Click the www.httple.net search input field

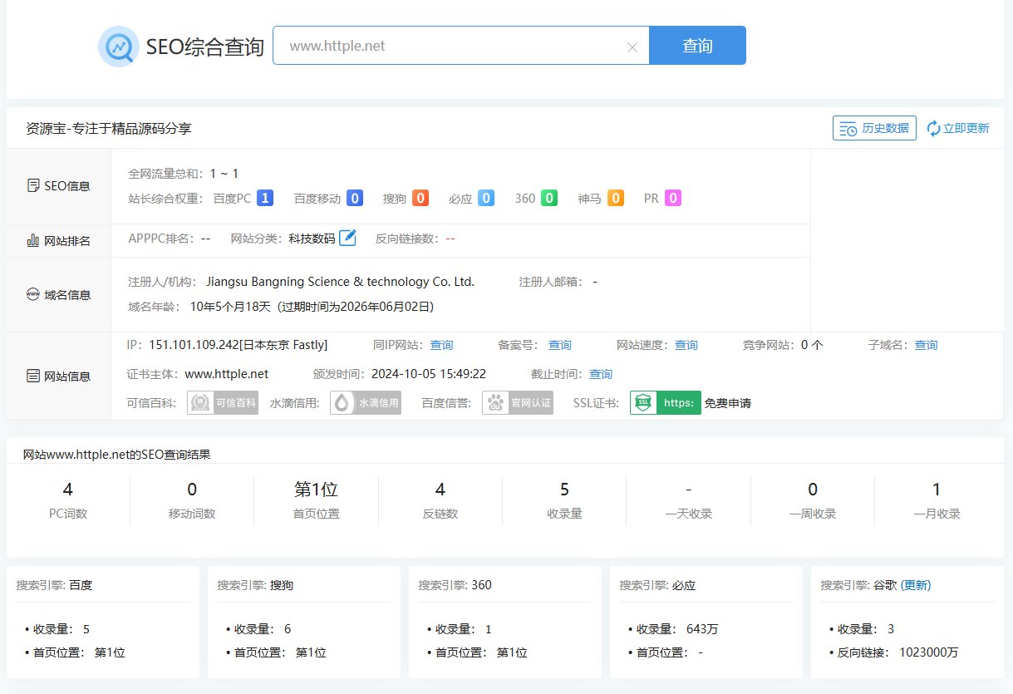(457, 46)
